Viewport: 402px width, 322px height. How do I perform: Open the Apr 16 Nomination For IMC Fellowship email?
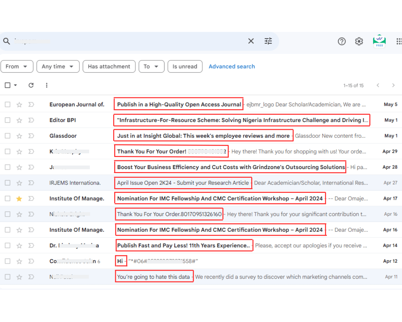click(220, 230)
